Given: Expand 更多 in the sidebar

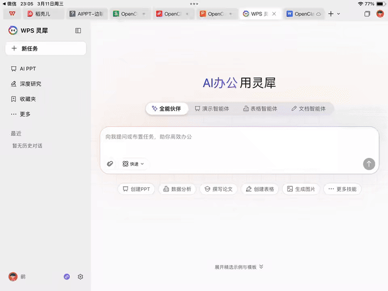Looking at the screenshot, I should click(21, 114).
